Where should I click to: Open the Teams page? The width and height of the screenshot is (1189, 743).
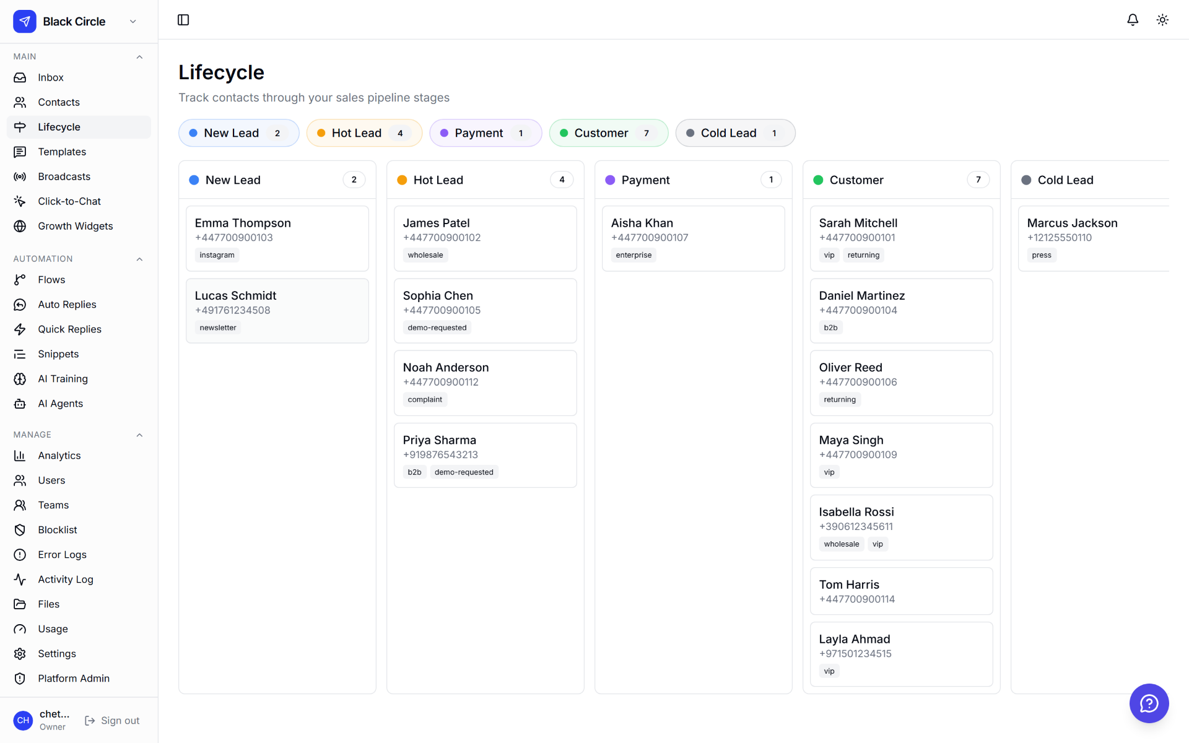pyautogui.click(x=79, y=505)
